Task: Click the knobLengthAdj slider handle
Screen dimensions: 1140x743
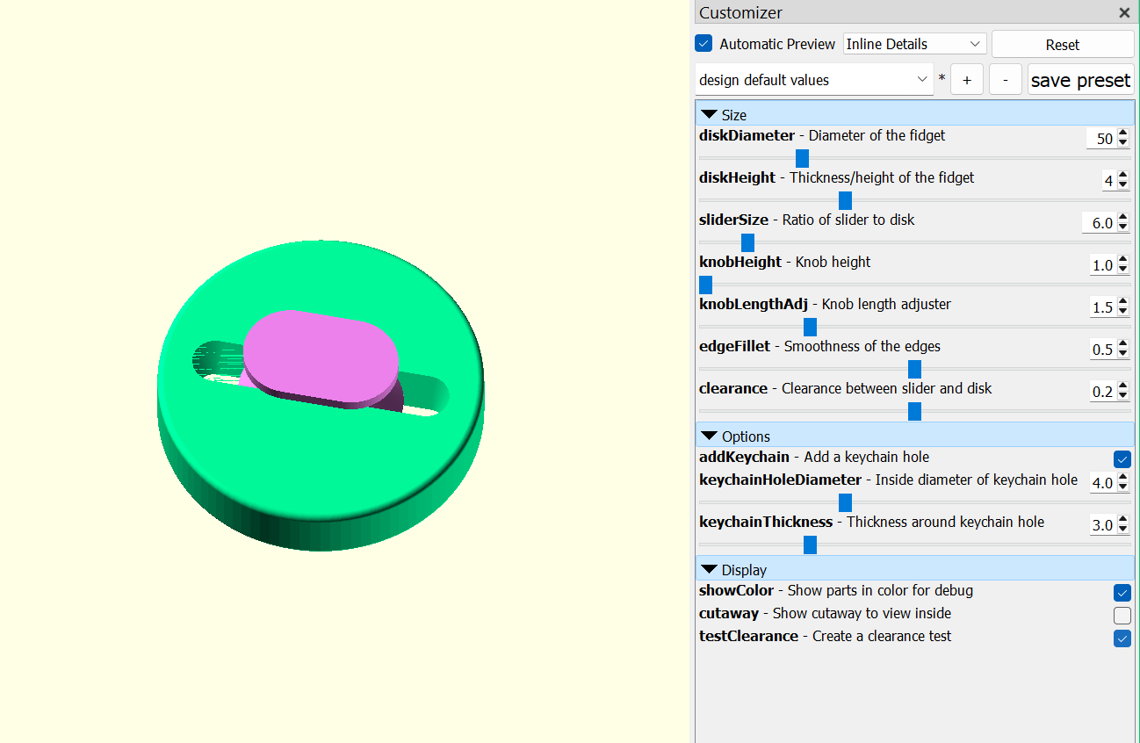Action: (x=810, y=327)
